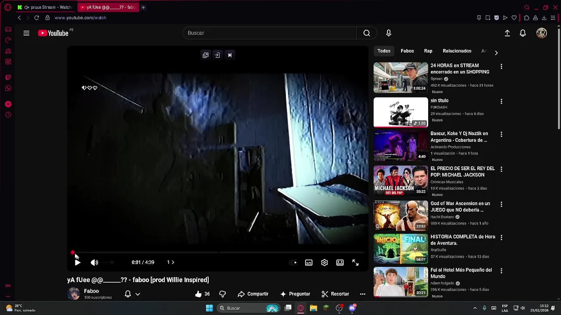Open Twitch in Opera sidebar
The image size is (561, 315).
click(8, 77)
